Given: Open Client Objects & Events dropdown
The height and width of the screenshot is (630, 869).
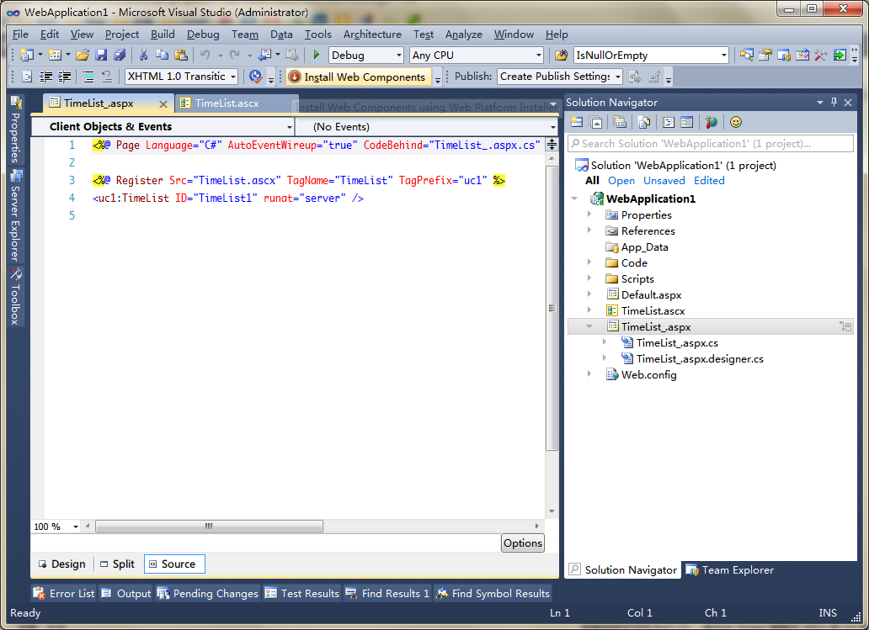Looking at the screenshot, I should [x=163, y=127].
